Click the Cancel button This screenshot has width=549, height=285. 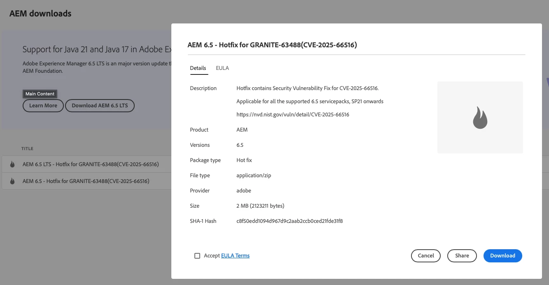tap(426, 256)
